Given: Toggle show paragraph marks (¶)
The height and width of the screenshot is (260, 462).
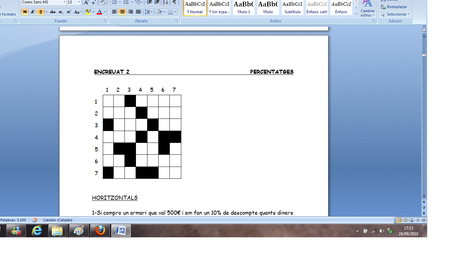Looking at the screenshot, I should pyautogui.click(x=175, y=2).
